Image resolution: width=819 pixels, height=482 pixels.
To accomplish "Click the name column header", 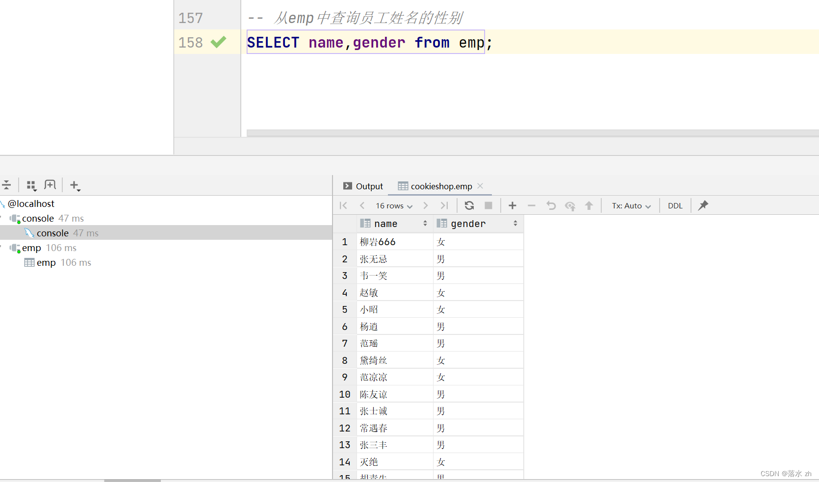I will (x=395, y=224).
